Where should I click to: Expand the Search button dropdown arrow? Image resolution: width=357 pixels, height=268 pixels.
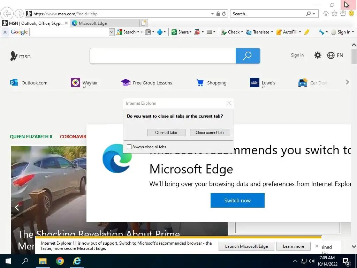(138, 32)
